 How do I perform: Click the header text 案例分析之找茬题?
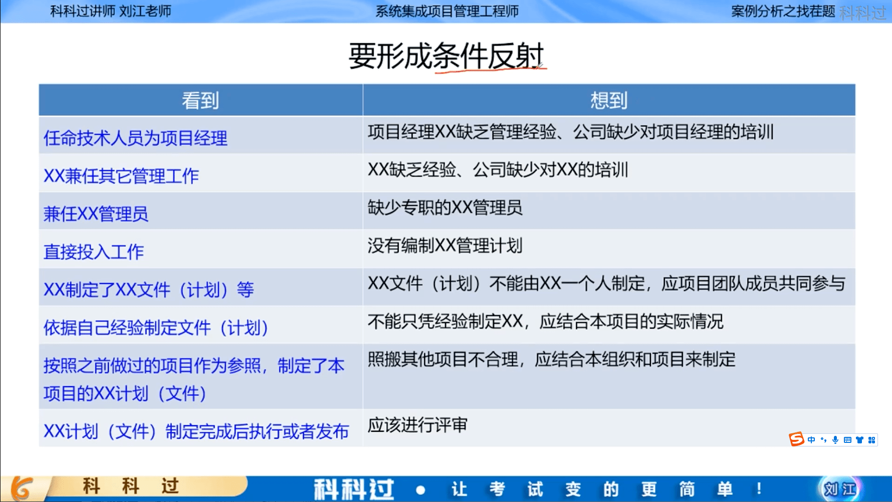[x=783, y=11]
